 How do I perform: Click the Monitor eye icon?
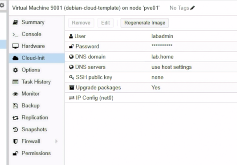point(16,94)
